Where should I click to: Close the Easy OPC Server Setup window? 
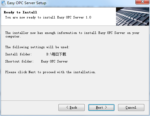[x=143, y=2]
